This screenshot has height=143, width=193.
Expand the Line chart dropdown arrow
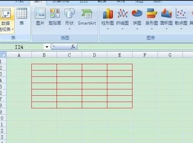pyautogui.click(x=122, y=29)
